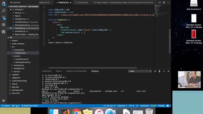Split the editor to the side
203x114 pixels.
click(164, 3)
